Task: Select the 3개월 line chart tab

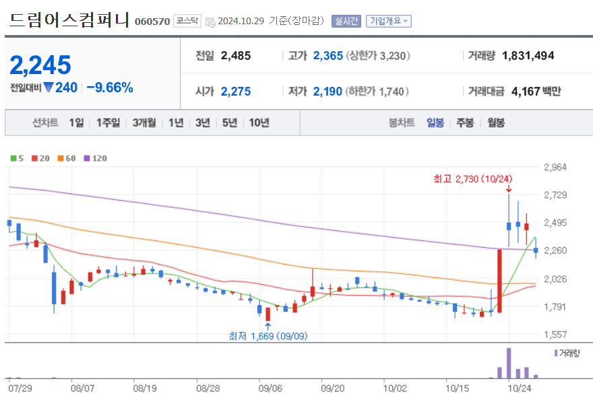Action: [144, 123]
